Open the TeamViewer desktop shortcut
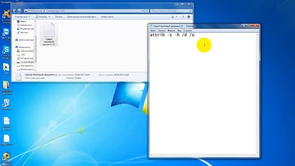This screenshot has height=166, width=295. (x=6, y=33)
